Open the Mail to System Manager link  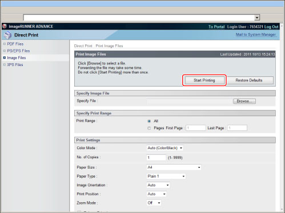(x=256, y=35)
